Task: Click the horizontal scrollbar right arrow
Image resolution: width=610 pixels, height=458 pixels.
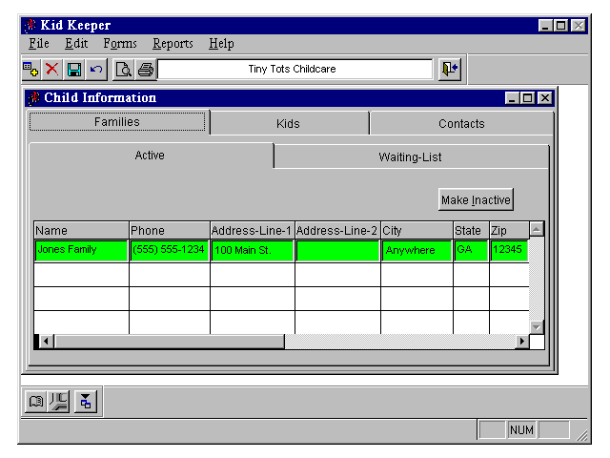Action: (x=521, y=342)
